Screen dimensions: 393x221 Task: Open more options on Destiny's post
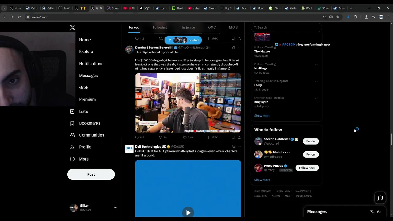pyautogui.click(x=239, y=48)
